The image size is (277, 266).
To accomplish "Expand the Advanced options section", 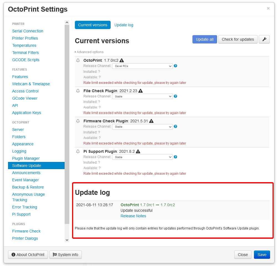I will 89,52.
